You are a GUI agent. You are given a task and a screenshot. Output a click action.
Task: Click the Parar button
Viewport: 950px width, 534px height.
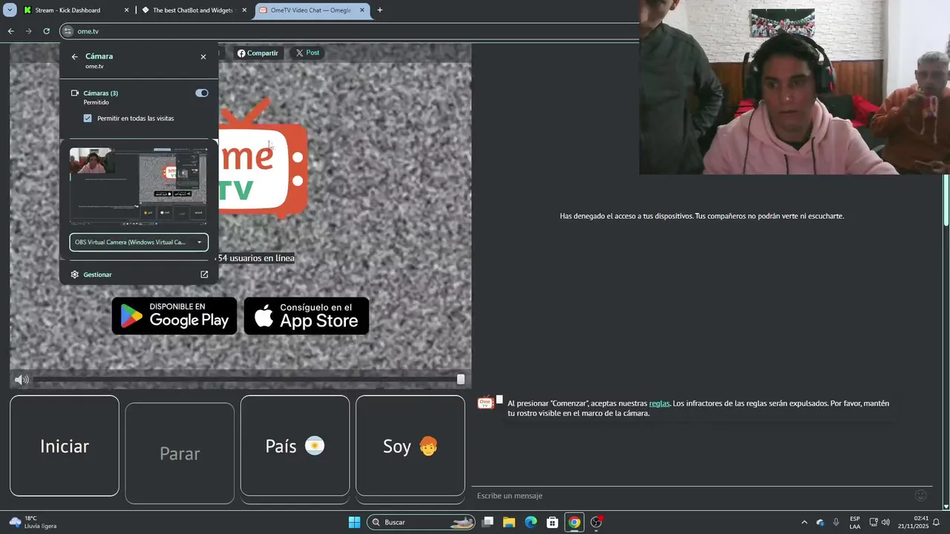[180, 453]
